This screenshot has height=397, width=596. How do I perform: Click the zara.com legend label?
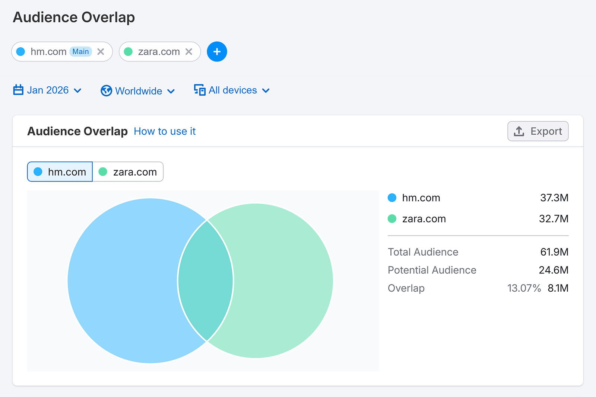click(424, 219)
